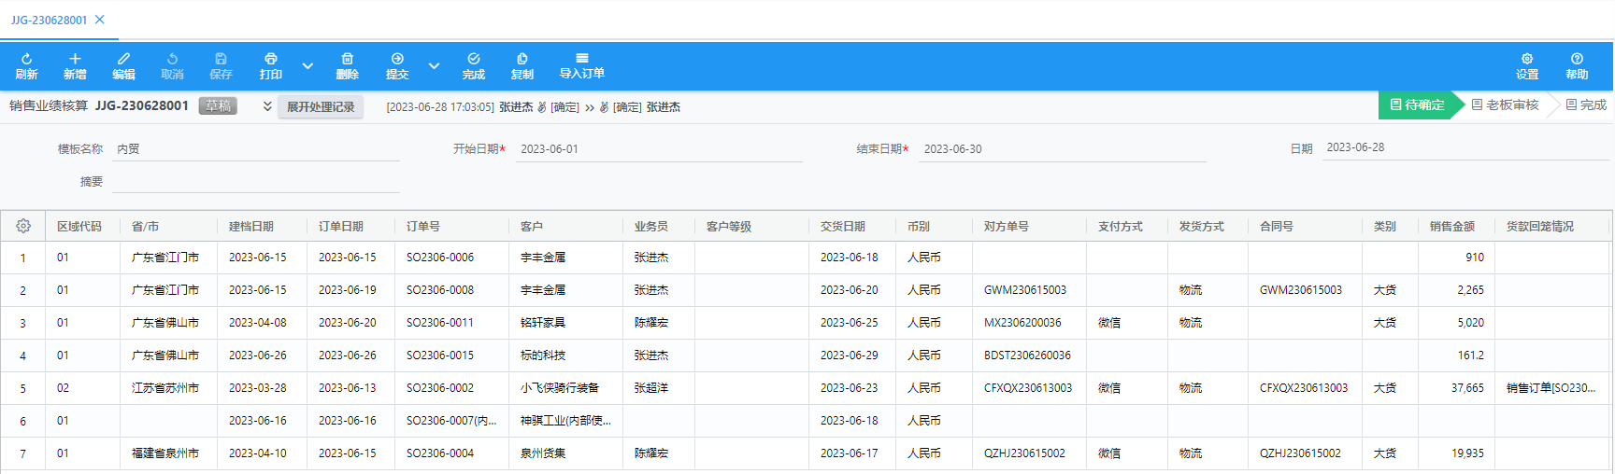The width and height of the screenshot is (1615, 474).
Task: Click the 支付方式 column header
Action: pos(1121,227)
